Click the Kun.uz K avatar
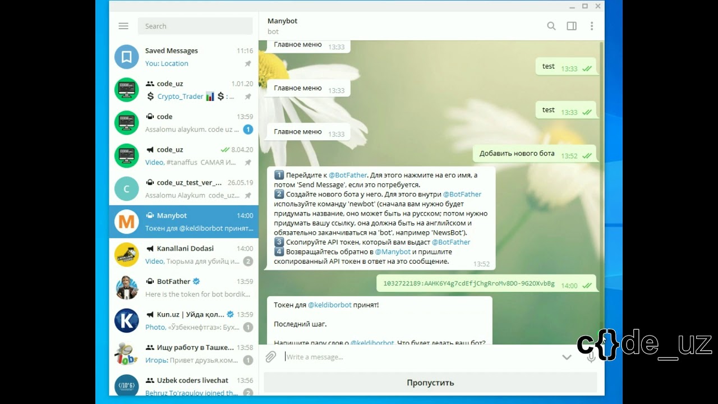This screenshot has width=718, height=404. click(x=127, y=321)
